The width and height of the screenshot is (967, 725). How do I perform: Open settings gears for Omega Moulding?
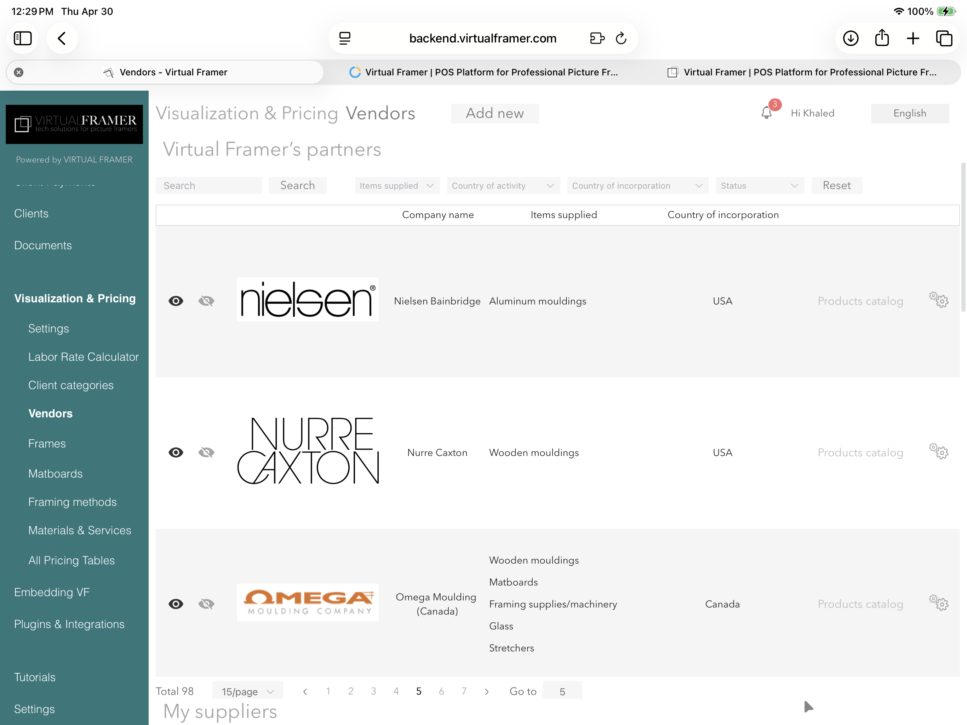(939, 603)
